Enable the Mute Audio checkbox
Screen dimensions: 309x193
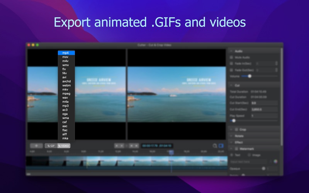click(231, 57)
